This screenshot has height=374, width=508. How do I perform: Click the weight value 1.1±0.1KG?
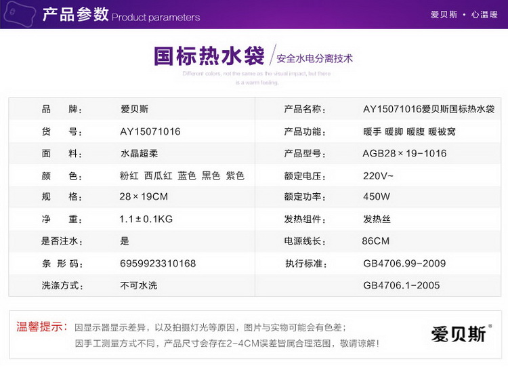(x=146, y=219)
